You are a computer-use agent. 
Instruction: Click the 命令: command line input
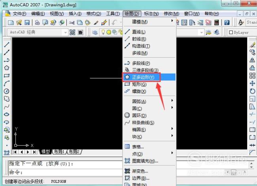click(x=66, y=172)
